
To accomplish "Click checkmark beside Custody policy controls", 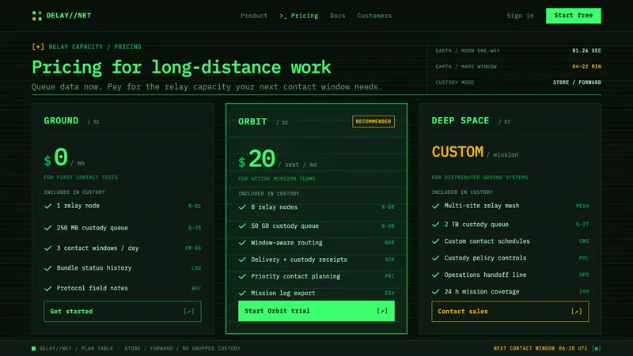I will [x=436, y=258].
